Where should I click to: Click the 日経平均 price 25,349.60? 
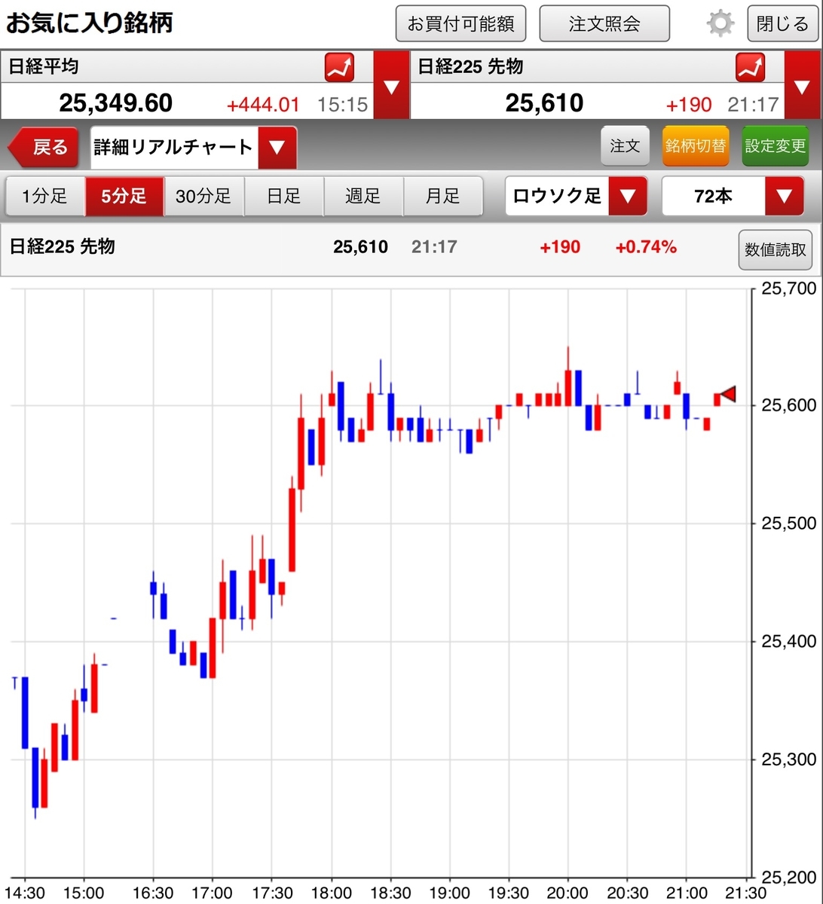pos(116,102)
